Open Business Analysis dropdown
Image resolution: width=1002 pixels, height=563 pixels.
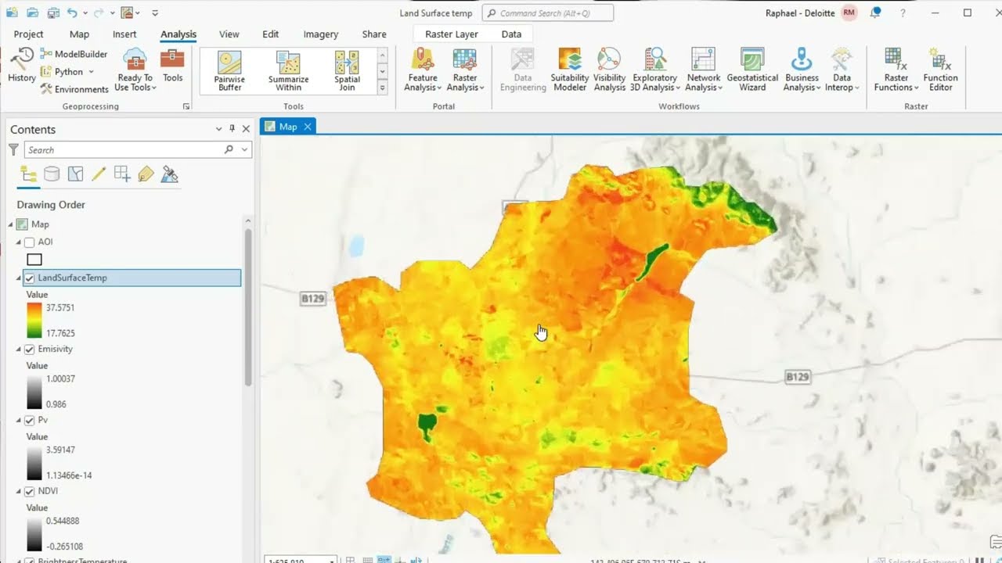pos(802,70)
